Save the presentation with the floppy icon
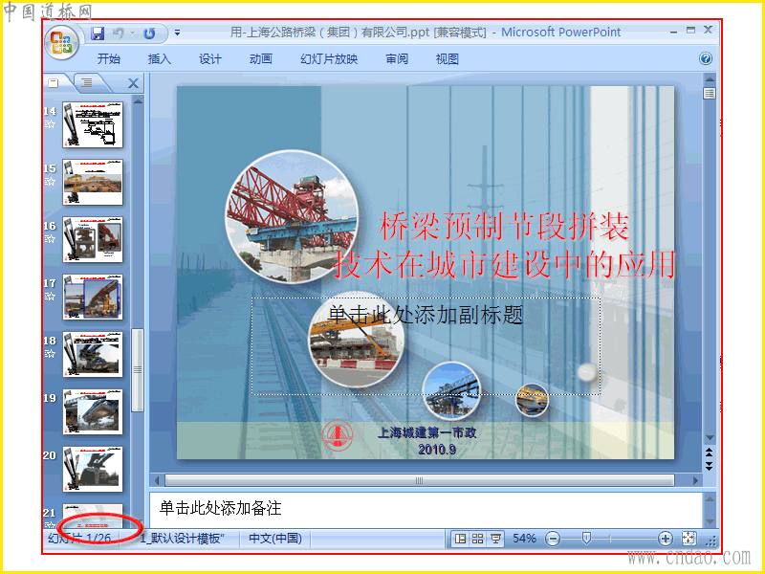This screenshot has height=574, width=765. click(x=98, y=33)
